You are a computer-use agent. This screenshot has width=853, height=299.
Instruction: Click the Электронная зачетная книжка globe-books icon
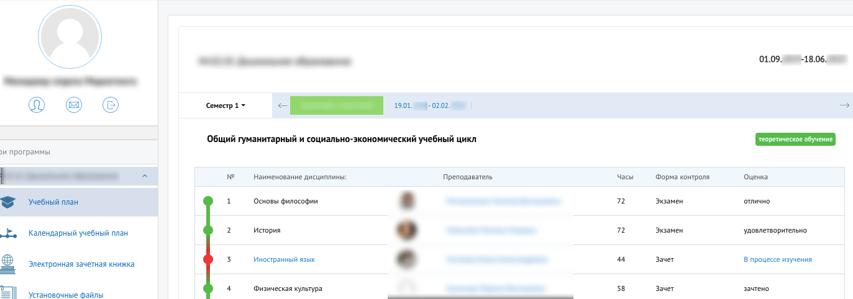point(7,264)
